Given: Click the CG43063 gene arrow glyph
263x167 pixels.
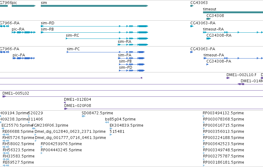Looking at the screenshot, I should pyautogui.click(x=192, y=6).
